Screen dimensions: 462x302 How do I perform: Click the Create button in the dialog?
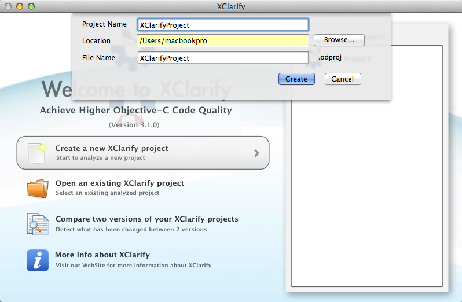coord(296,79)
